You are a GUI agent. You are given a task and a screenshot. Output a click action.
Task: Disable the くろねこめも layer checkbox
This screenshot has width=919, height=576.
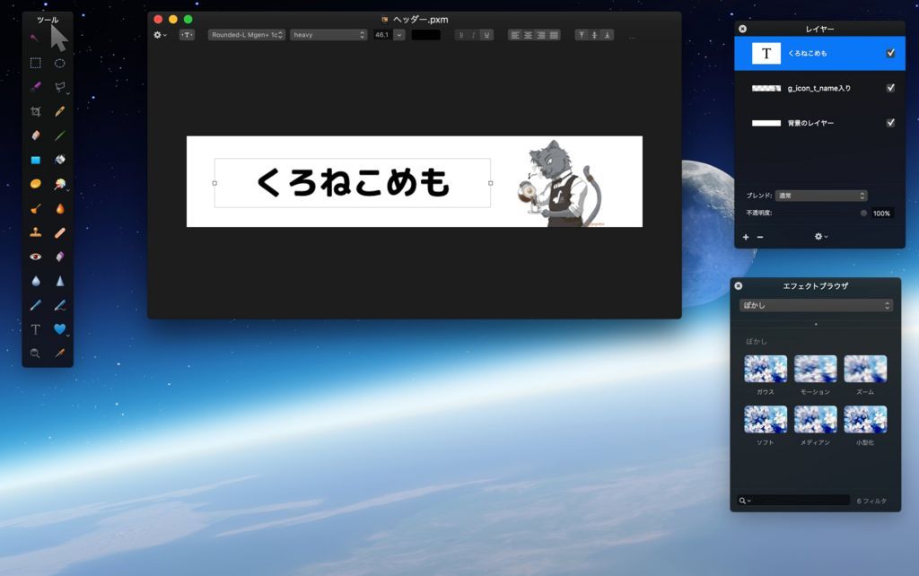click(890, 53)
